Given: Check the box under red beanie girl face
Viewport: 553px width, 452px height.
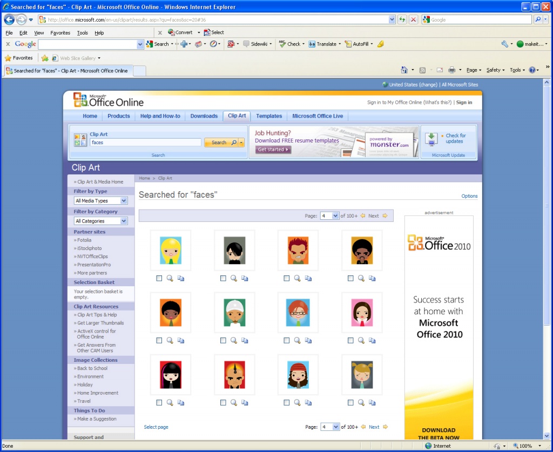Looking at the screenshot, I should [x=286, y=402].
